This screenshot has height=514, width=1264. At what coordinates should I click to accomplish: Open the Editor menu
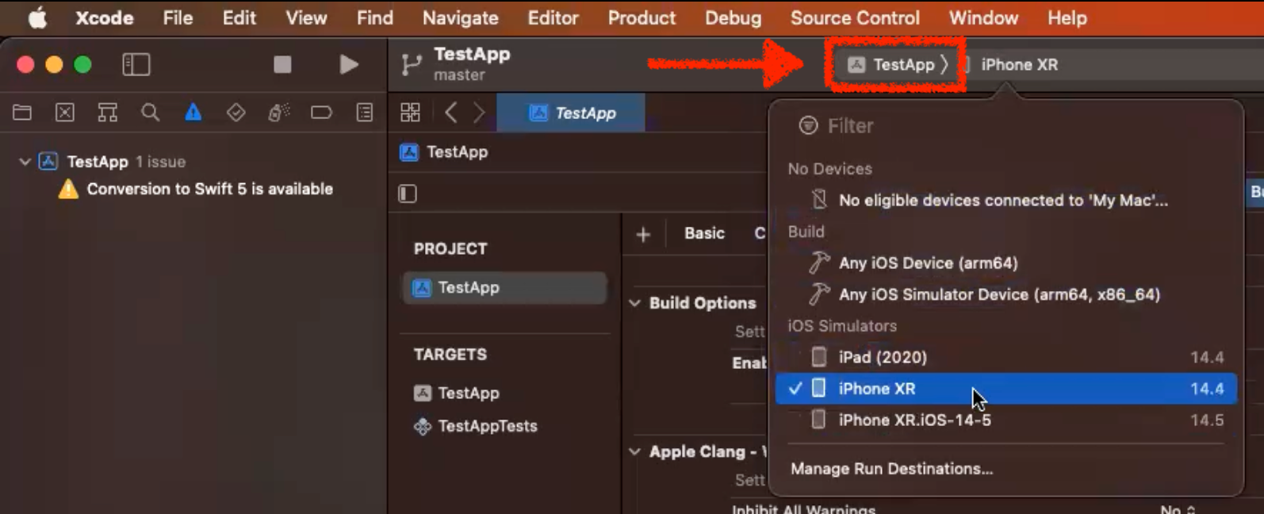click(553, 17)
